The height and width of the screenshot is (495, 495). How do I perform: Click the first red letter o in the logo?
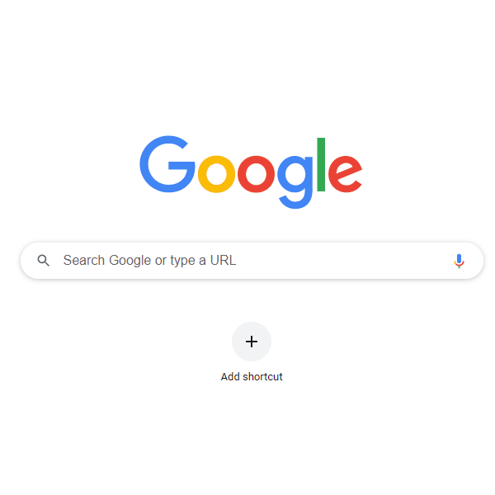(x=256, y=174)
